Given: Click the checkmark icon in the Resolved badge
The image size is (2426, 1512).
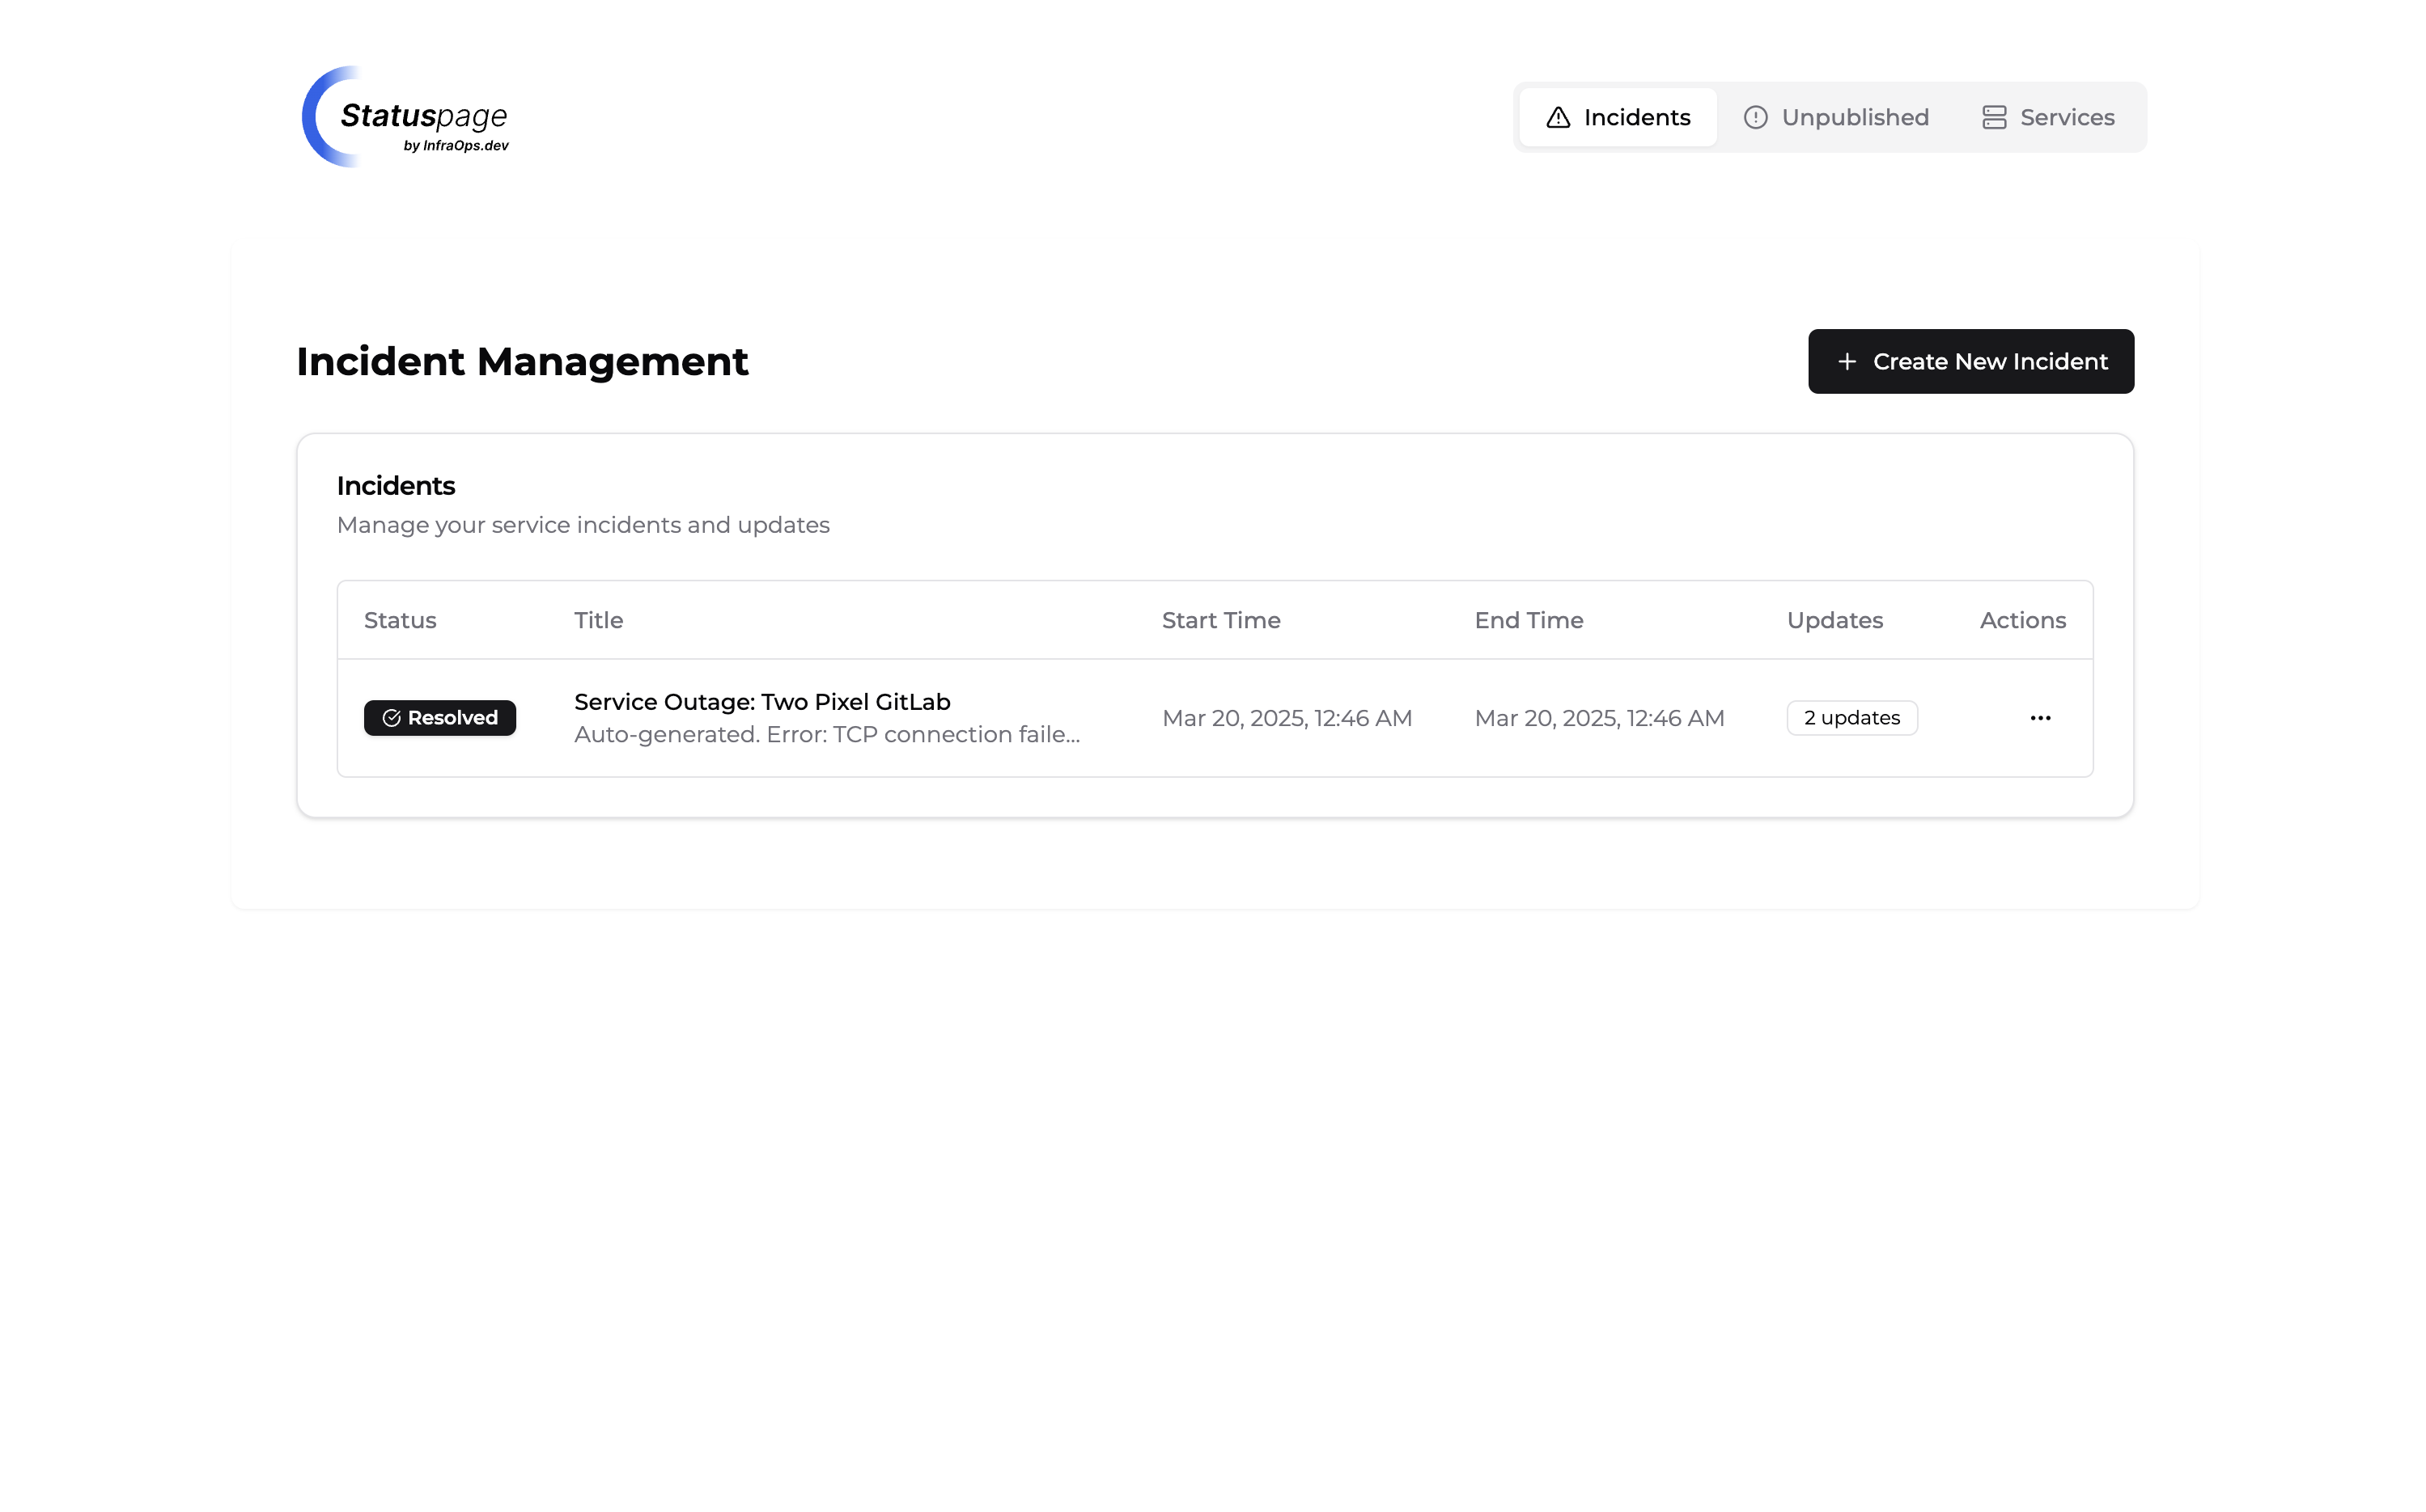Looking at the screenshot, I should pos(392,717).
